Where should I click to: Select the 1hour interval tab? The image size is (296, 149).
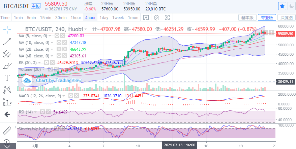tap(76, 18)
